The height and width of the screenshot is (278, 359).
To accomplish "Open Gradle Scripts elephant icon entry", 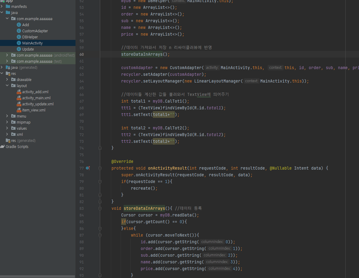I will pos(2,146).
